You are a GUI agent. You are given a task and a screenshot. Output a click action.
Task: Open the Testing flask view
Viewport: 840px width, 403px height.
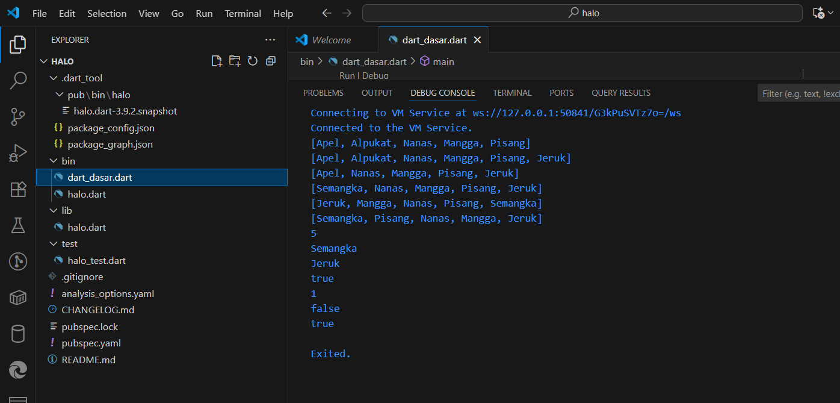pos(18,225)
